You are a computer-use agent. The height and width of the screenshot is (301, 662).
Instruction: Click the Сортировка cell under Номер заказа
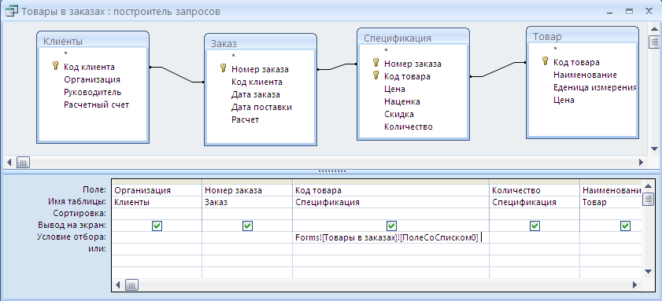pos(247,214)
